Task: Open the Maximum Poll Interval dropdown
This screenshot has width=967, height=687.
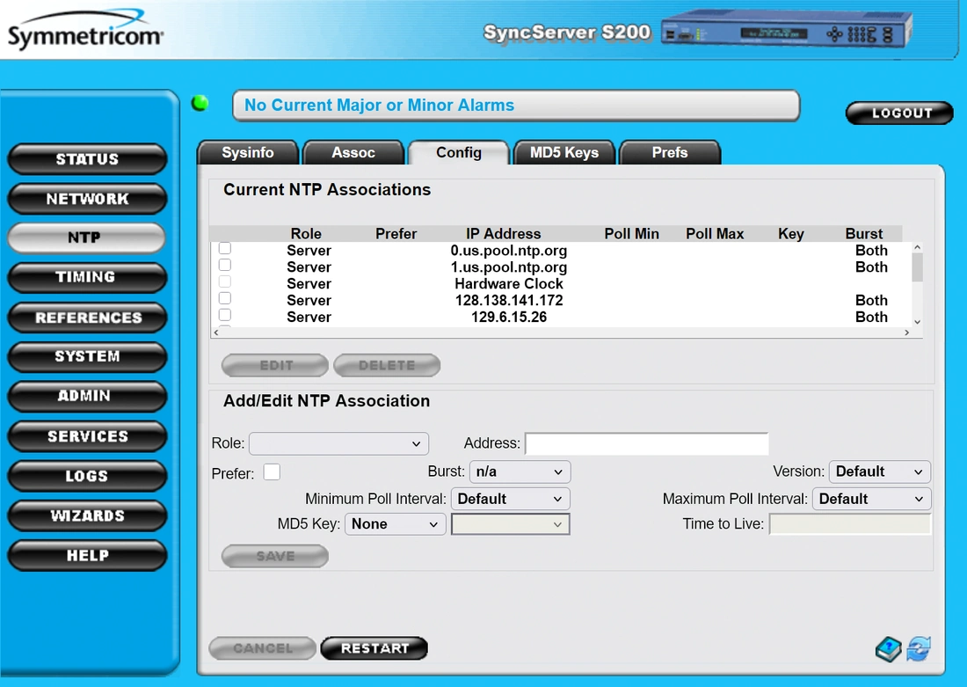Action: click(x=871, y=499)
